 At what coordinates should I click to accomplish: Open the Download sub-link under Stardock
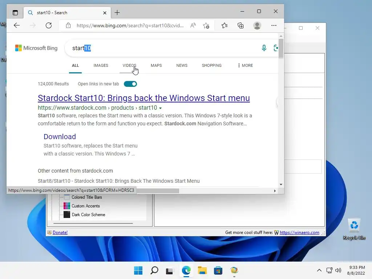pyautogui.click(x=60, y=137)
